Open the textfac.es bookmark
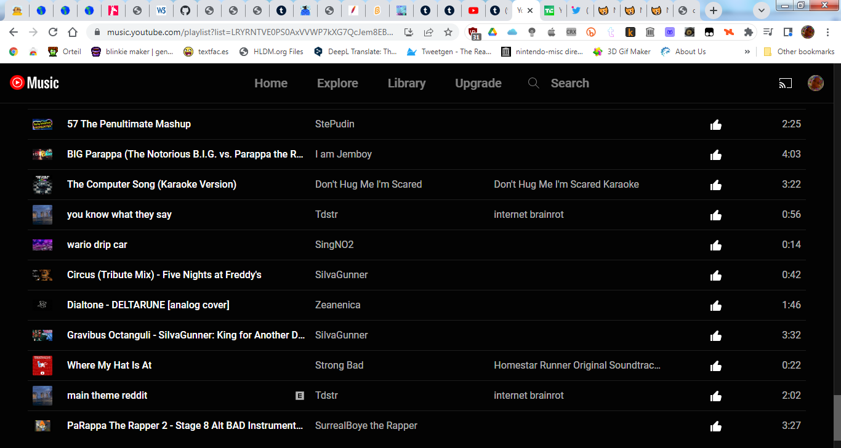Screen dimensions: 841x448 click(206, 52)
